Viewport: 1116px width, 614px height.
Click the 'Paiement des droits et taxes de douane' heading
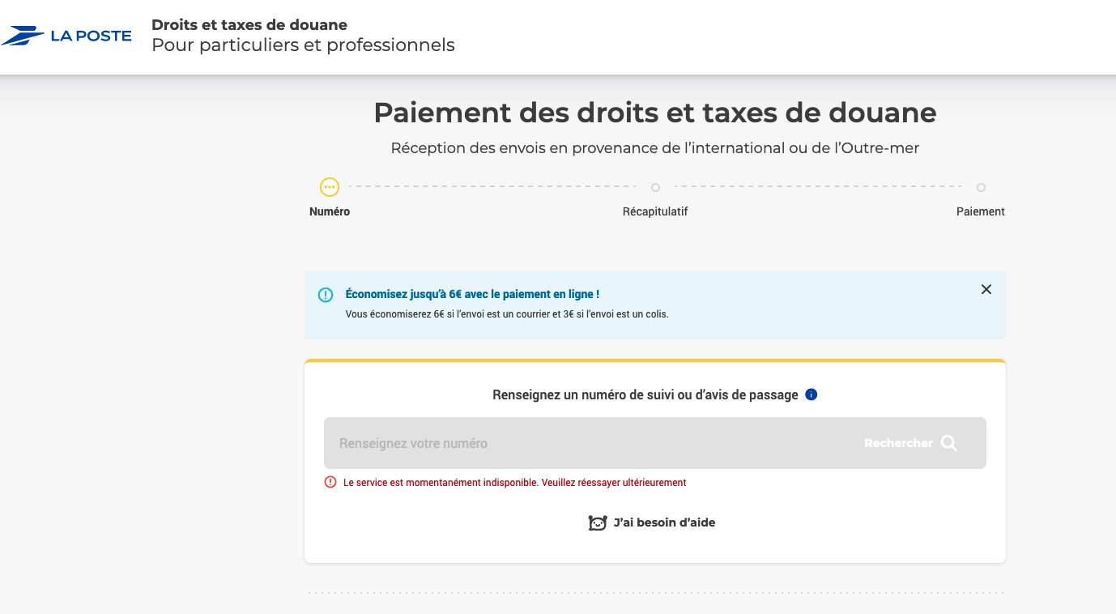[655, 113]
